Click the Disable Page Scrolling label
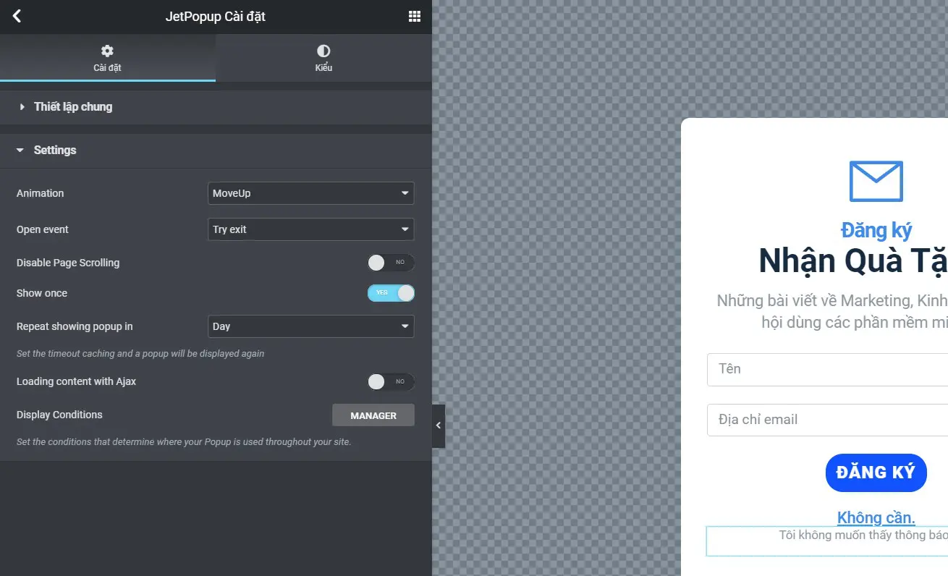The height and width of the screenshot is (576, 948). 68,263
